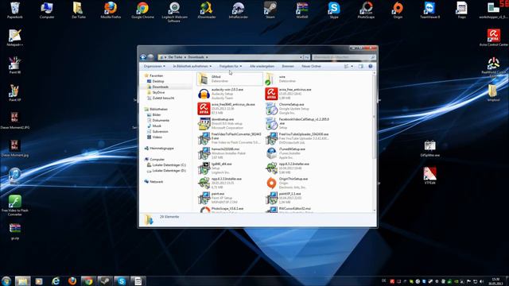
Task: Click Brennen toolbar button
Action: pyautogui.click(x=288, y=66)
